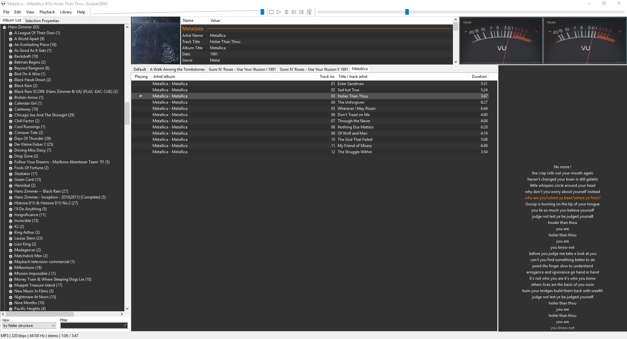The height and width of the screenshot is (339, 627).
Task: Open the Edit menu
Action: pyautogui.click(x=18, y=12)
